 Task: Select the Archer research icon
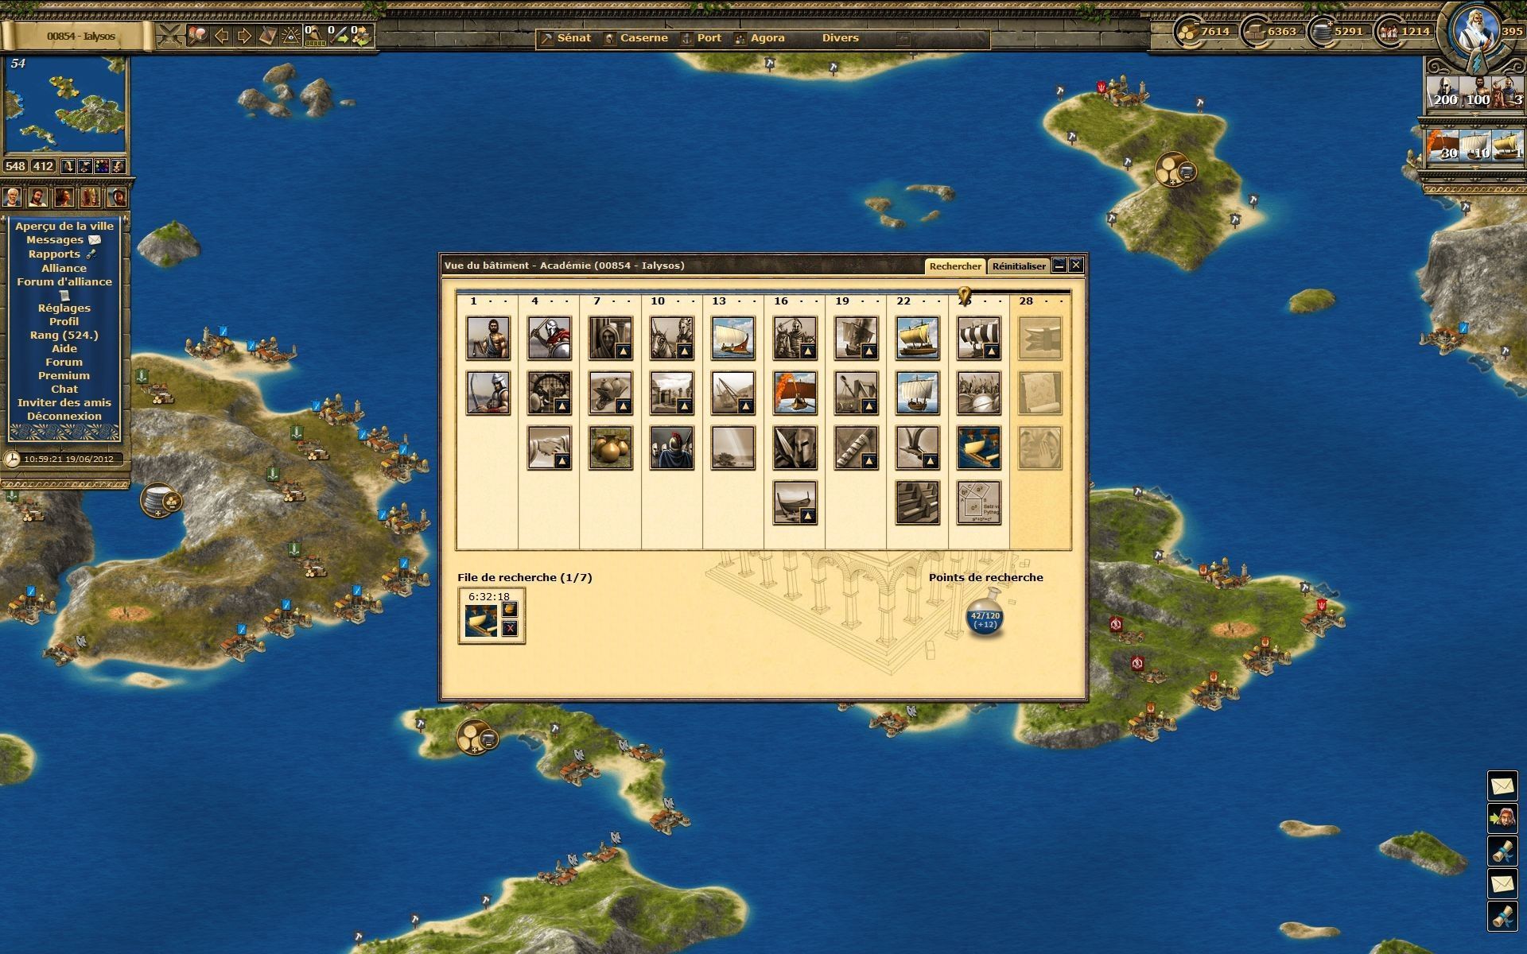[488, 393]
